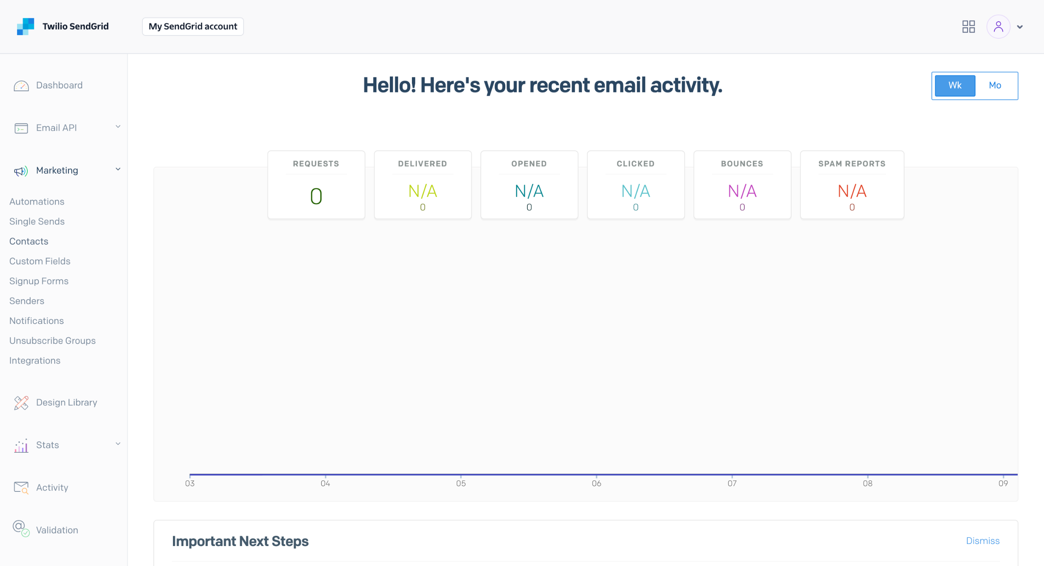Screen dimensions: 1044x566
Task: Dismiss the Important Next Steps panel
Action: coord(982,541)
